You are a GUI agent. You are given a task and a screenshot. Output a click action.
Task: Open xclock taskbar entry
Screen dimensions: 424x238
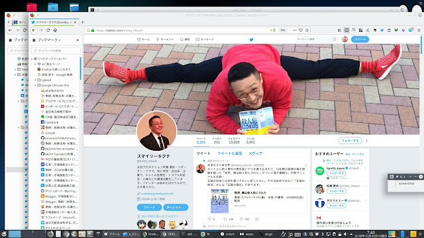point(228,234)
